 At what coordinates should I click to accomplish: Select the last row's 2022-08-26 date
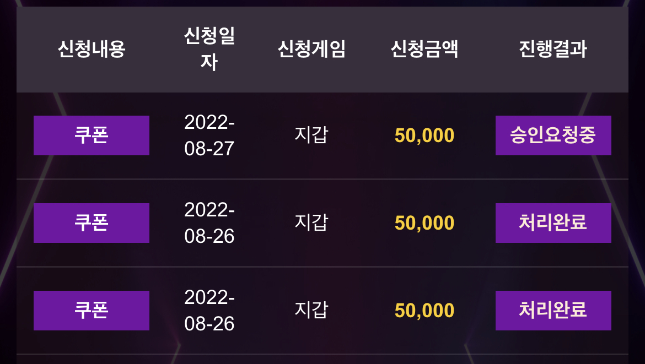(x=209, y=311)
